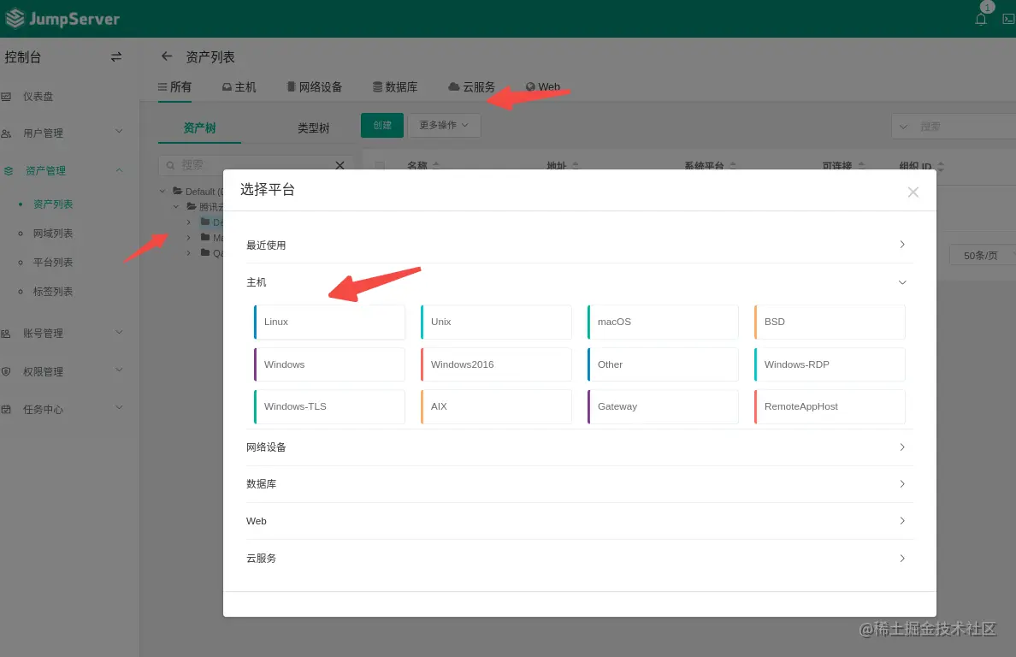Choose the BSD platform
This screenshot has height=657, width=1016.
click(830, 322)
